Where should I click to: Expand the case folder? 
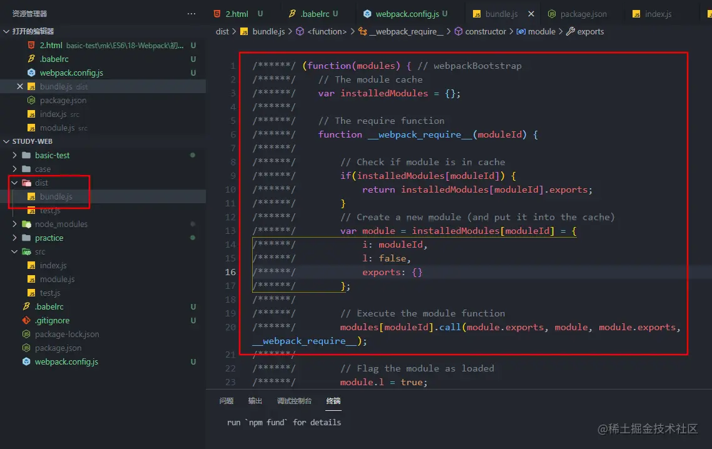pyautogui.click(x=42, y=169)
